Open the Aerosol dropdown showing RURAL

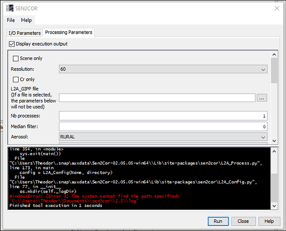click(163, 137)
